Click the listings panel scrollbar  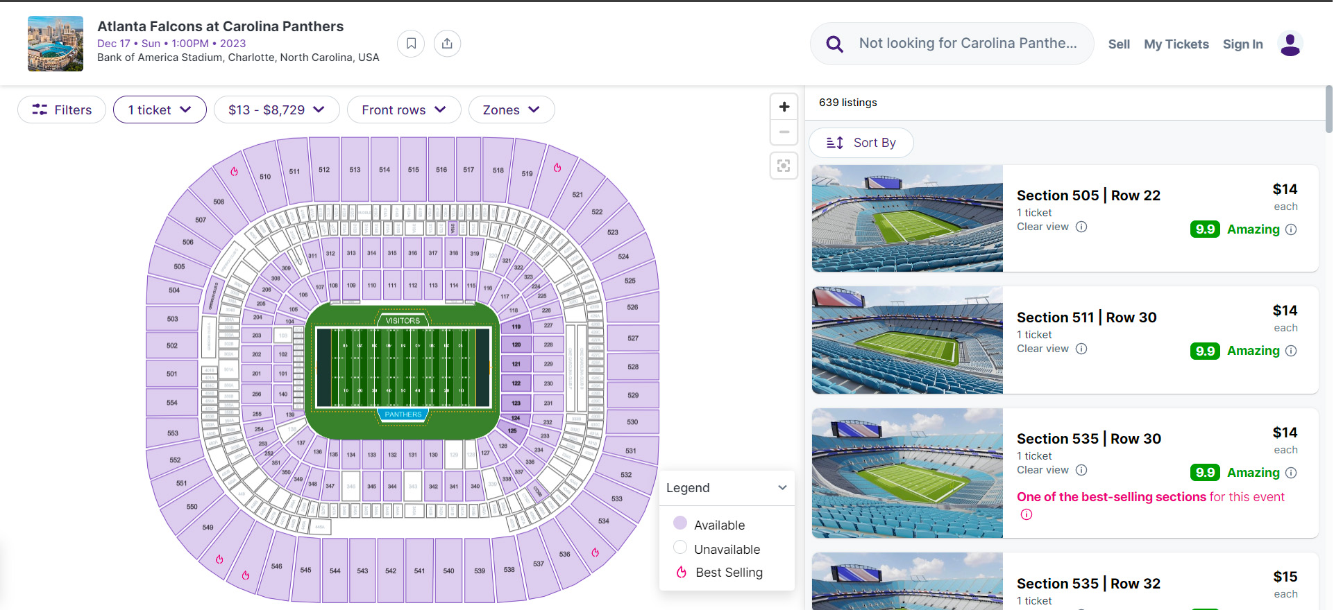point(1328,109)
